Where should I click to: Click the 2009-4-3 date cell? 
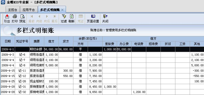(x=8, y=55)
